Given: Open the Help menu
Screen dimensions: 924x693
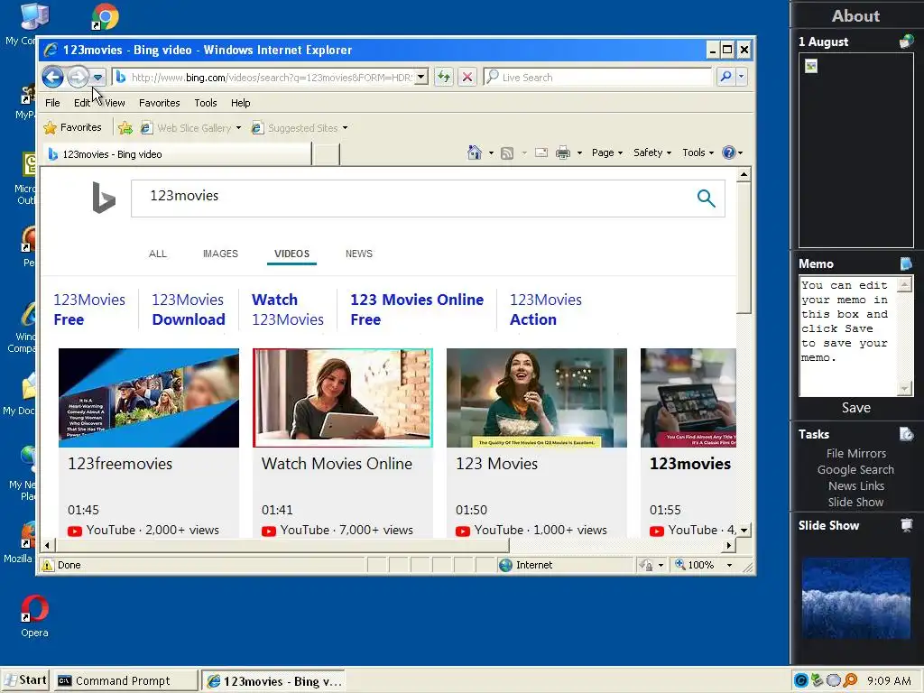Looking at the screenshot, I should pyautogui.click(x=240, y=103).
